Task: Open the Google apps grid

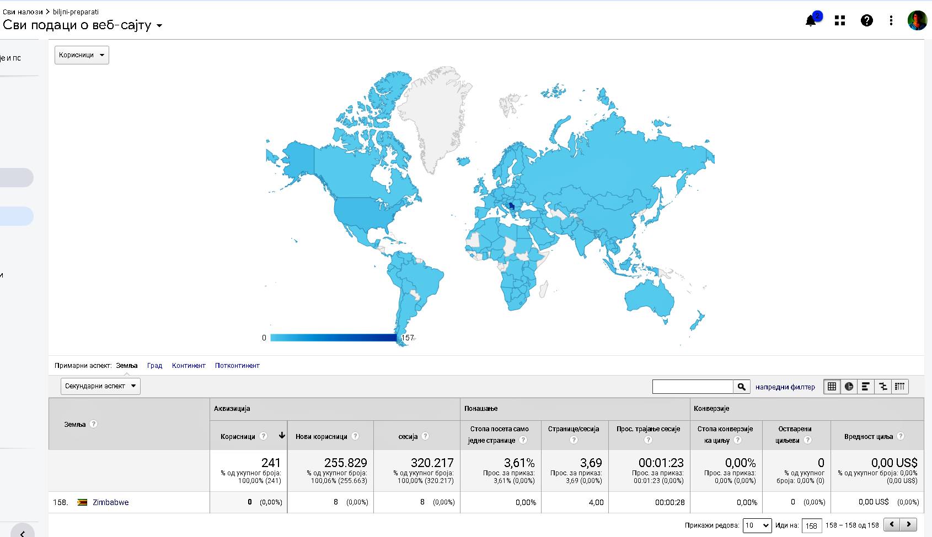Action: tap(840, 21)
